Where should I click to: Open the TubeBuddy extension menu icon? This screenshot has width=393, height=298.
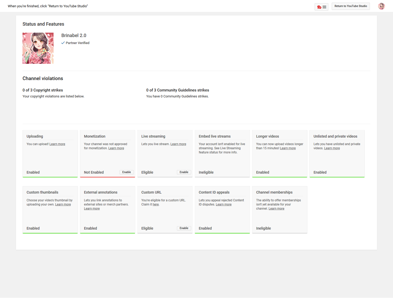[x=321, y=7]
